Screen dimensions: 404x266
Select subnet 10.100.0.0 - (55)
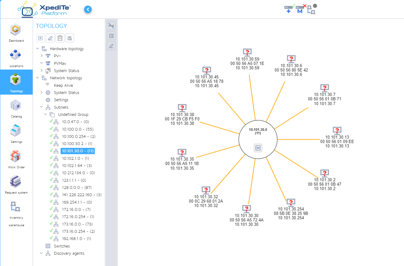click(78, 129)
